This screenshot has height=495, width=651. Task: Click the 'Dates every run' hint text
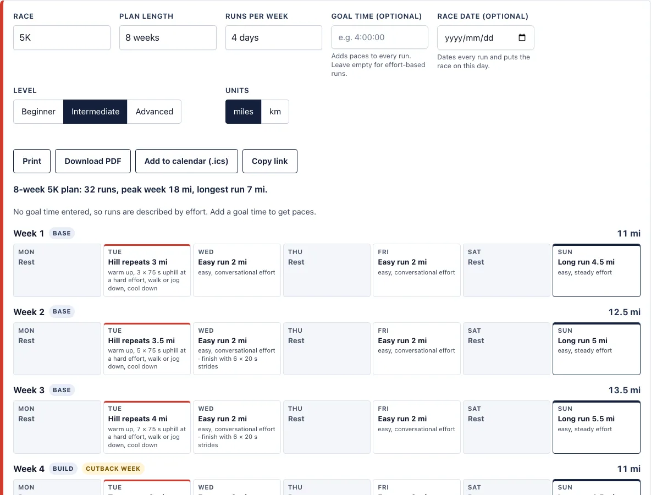(x=483, y=62)
